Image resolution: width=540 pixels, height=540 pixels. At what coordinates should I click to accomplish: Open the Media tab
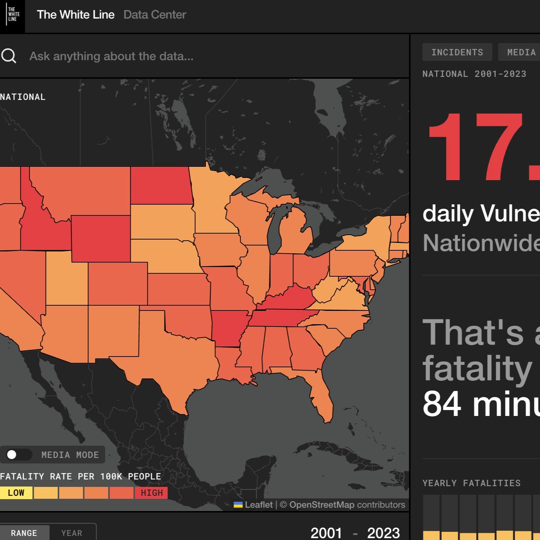[x=521, y=52]
